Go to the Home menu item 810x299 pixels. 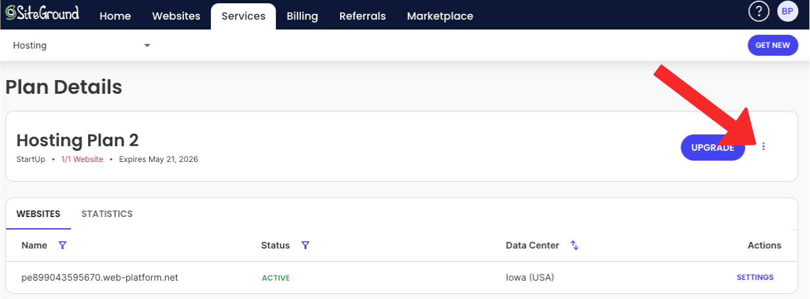pyautogui.click(x=115, y=16)
